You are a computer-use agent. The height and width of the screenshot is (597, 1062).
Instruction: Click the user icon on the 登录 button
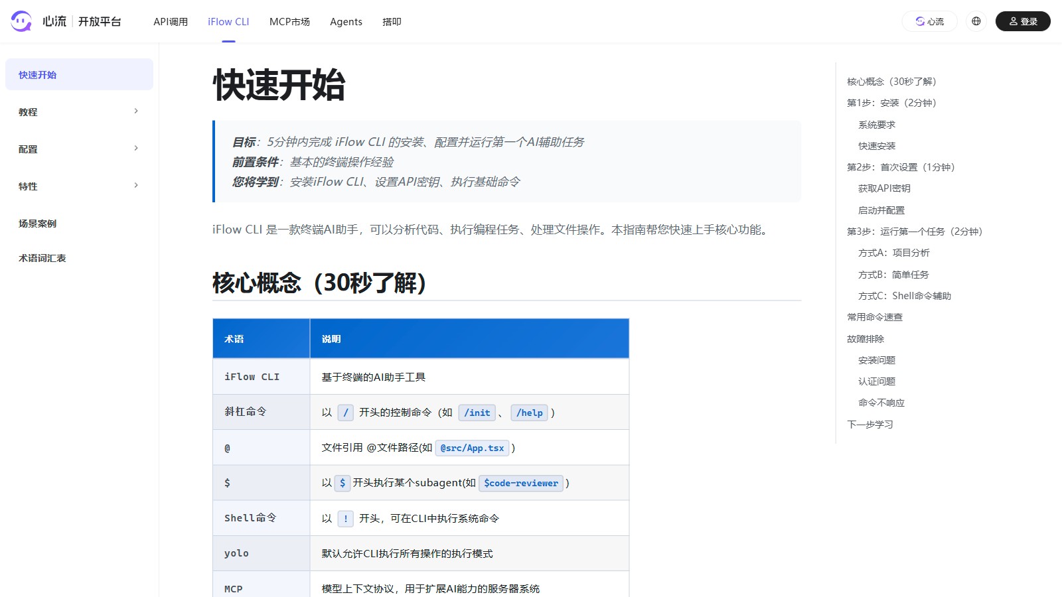tap(1012, 21)
